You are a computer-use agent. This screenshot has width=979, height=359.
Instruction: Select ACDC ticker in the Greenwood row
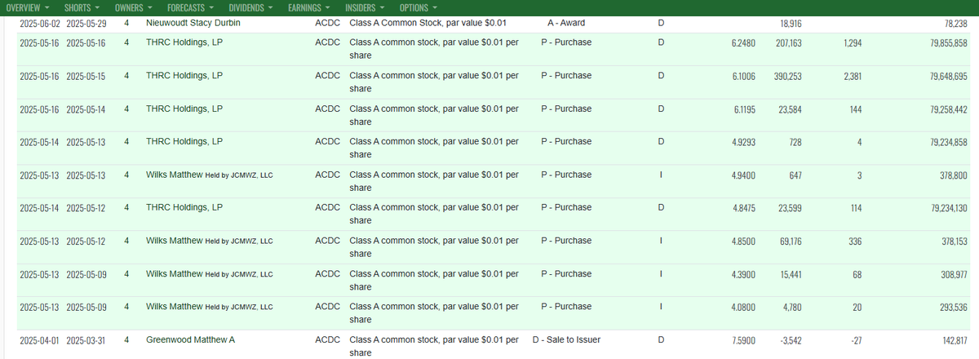327,340
